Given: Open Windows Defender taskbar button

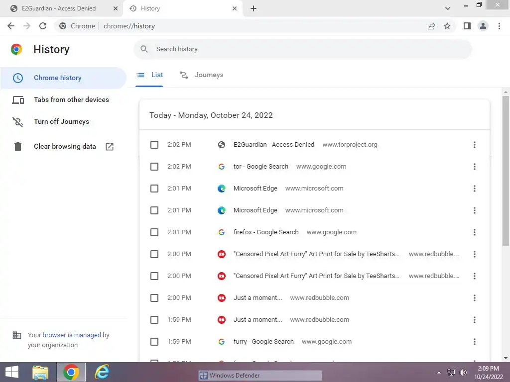Looking at the screenshot, I should tap(260, 376).
